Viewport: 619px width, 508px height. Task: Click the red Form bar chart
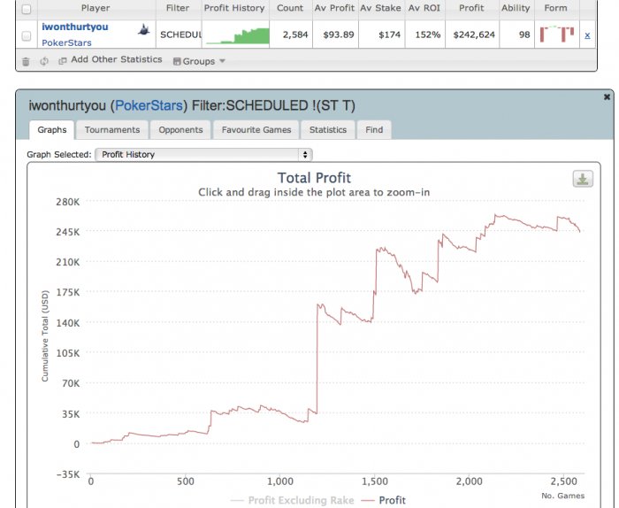coord(557,35)
